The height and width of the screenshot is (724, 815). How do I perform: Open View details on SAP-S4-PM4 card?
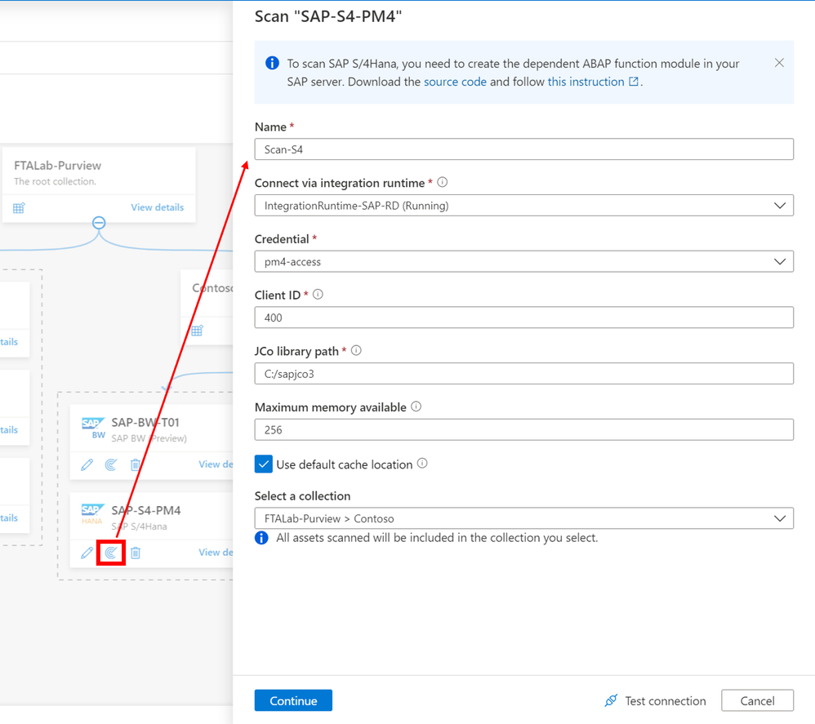216,553
